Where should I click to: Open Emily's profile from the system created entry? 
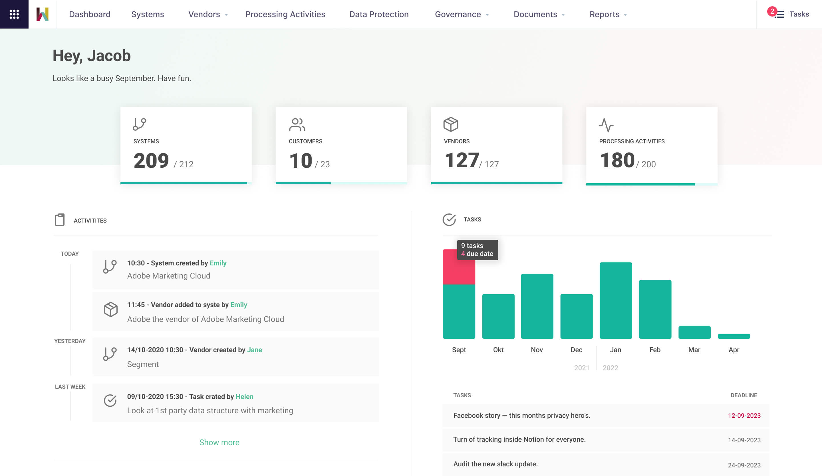tap(218, 263)
